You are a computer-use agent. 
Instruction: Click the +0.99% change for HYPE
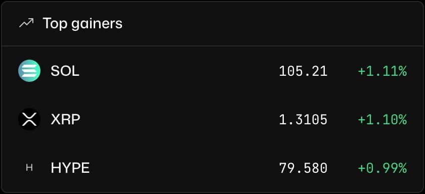[382, 168]
